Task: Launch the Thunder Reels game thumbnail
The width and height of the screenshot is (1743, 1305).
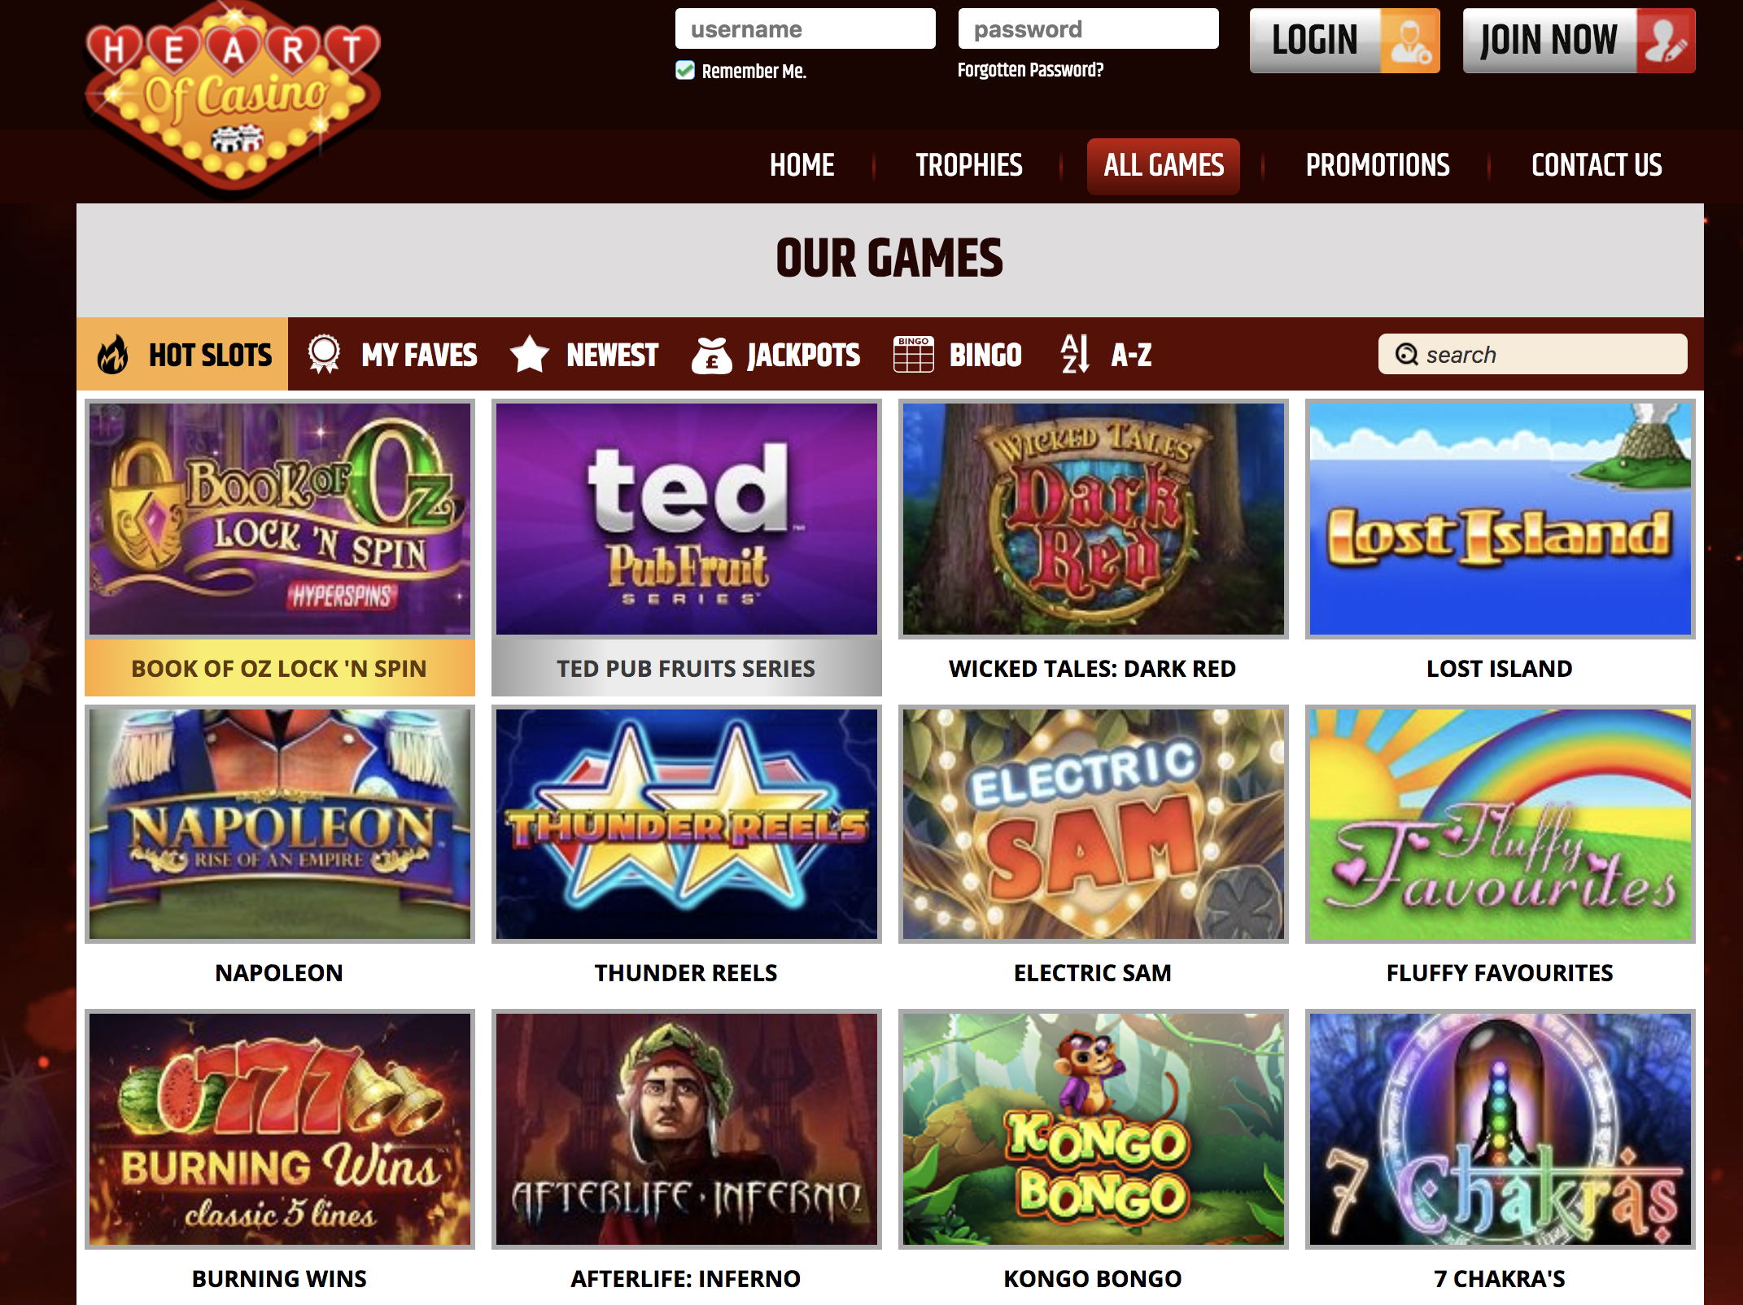Action: (687, 824)
